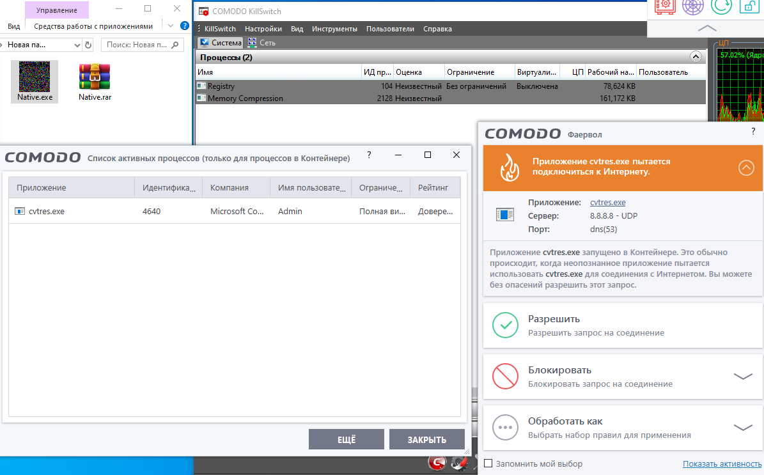This screenshot has width=764, height=475.
Task: Sort processes by Рабочий набор column
Action: [x=611, y=72]
